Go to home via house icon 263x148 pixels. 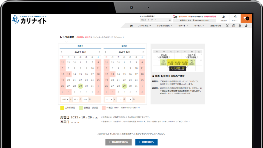click(131, 26)
